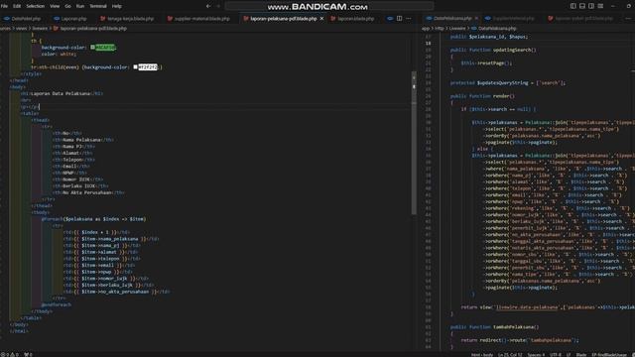Click the '$item->no_akta_perusahaan' code line
Screen dimensions: 635x357
(x=117, y=292)
